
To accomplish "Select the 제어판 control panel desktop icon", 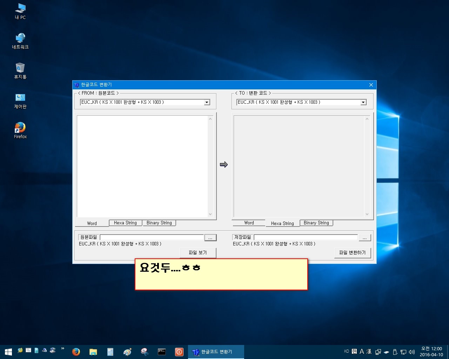I will 20,101.
